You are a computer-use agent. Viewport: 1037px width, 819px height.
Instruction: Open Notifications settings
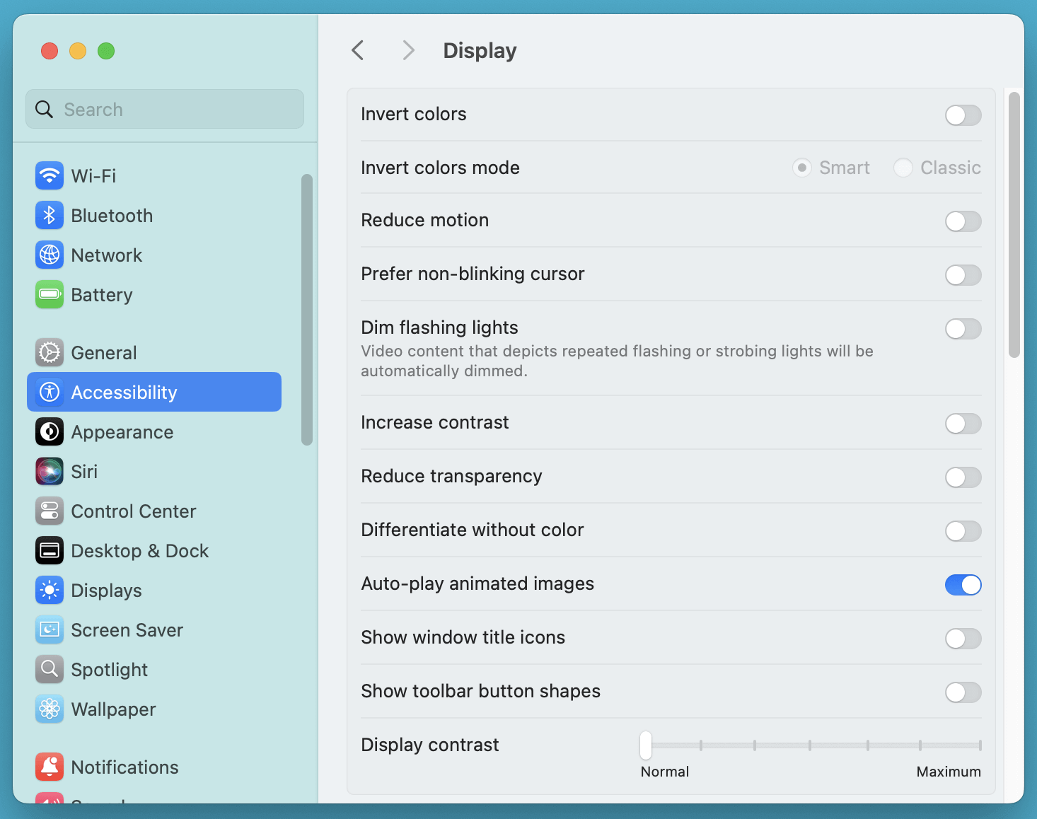(x=124, y=767)
